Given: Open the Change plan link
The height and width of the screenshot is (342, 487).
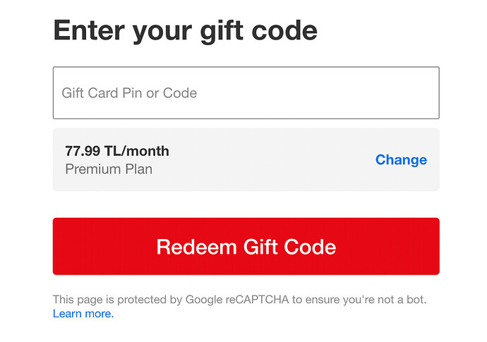Looking at the screenshot, I should point(401,160).
